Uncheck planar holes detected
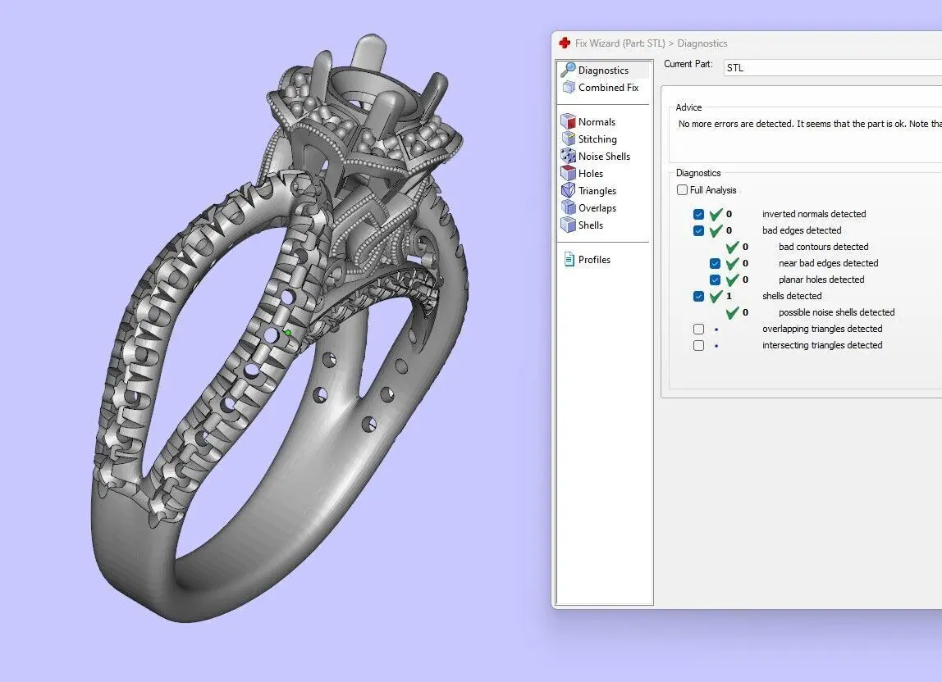Image resolution: width=942 pixels, height=682 pixels. point(715,280)
